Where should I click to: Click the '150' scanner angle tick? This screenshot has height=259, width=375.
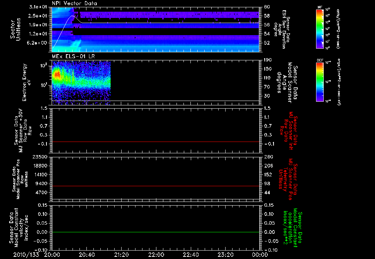268,69
